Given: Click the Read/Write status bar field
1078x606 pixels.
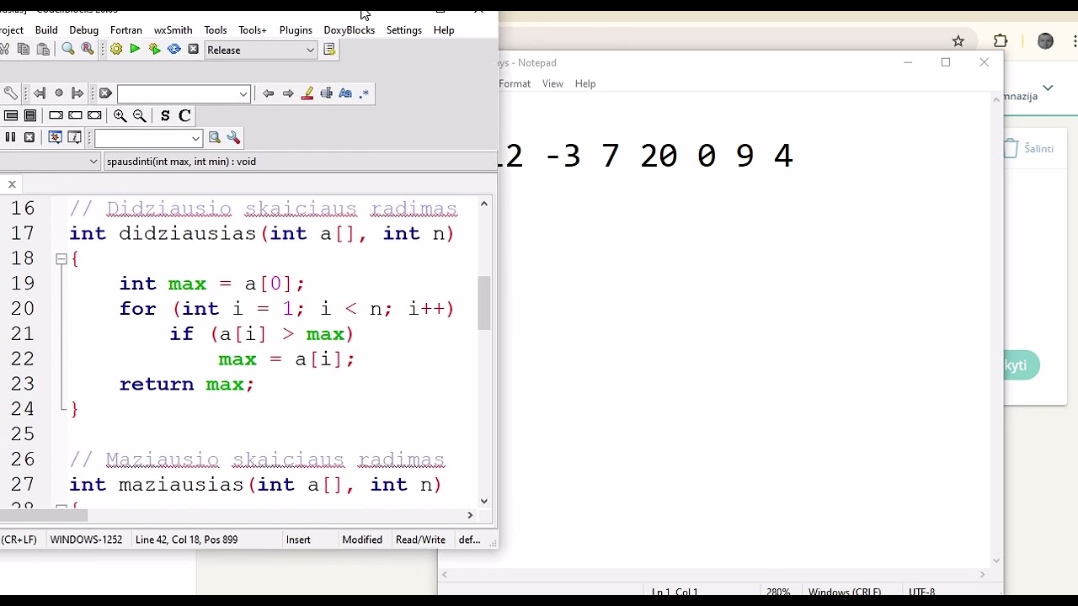Looking at the screenshot, I should click(x=420, y=540).
